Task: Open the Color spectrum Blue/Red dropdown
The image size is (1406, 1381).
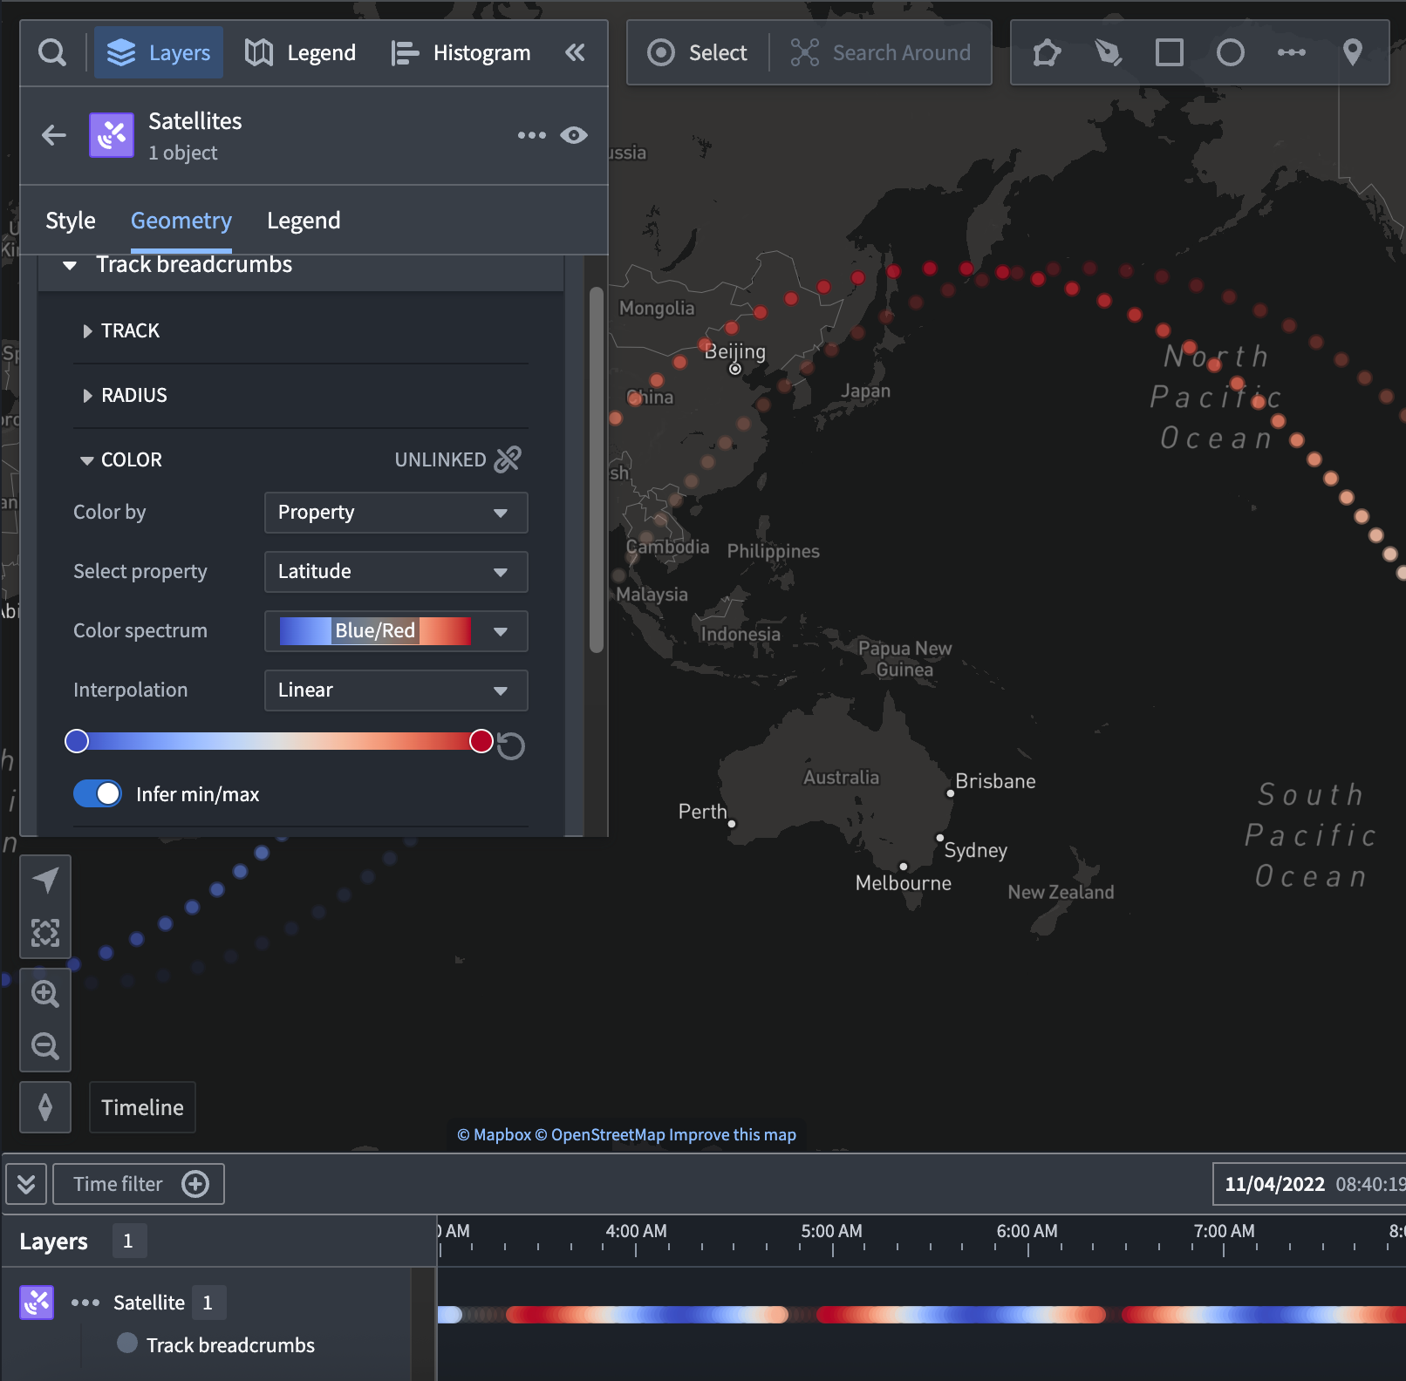Action: (396, 631)
